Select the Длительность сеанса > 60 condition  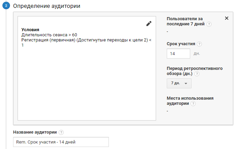tap(49, 35)
